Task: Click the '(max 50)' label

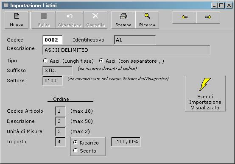Action: click(x=82, y=121)
